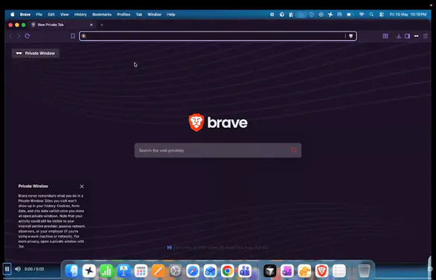The height and width of the screenshot is (280, 436).
Task: Launch the Launchpad grid icon in dock
Action: coord(141,270)
